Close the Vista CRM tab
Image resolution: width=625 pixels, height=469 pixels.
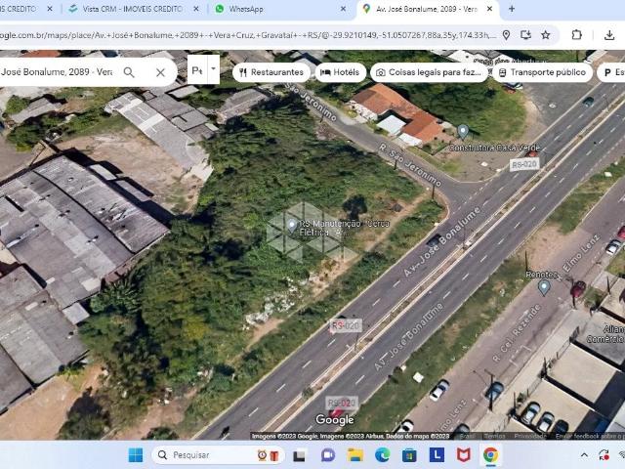tap(196, 9)
